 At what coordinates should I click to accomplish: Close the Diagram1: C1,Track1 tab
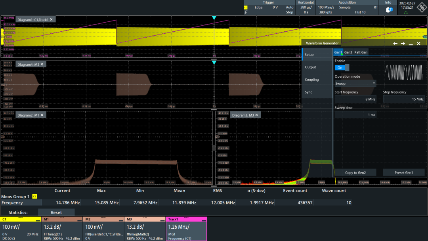51,19
